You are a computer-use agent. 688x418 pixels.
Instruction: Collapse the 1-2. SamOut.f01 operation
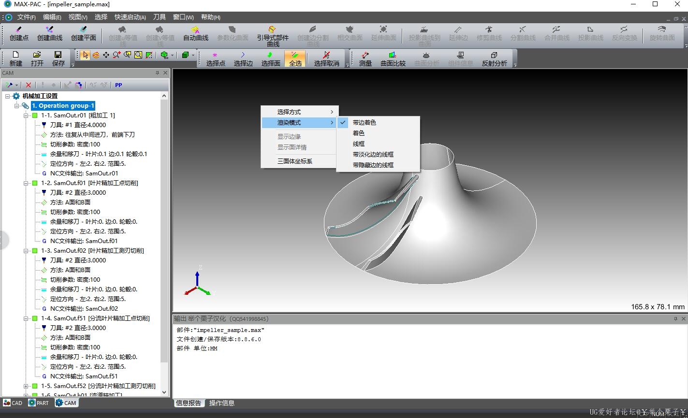point(26,183)
